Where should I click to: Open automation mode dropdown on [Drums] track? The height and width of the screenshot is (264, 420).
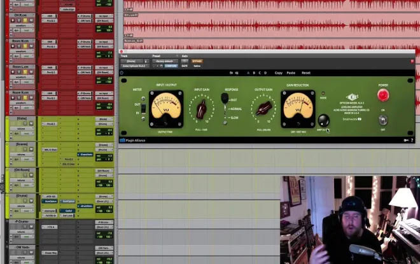pos(27,211)
